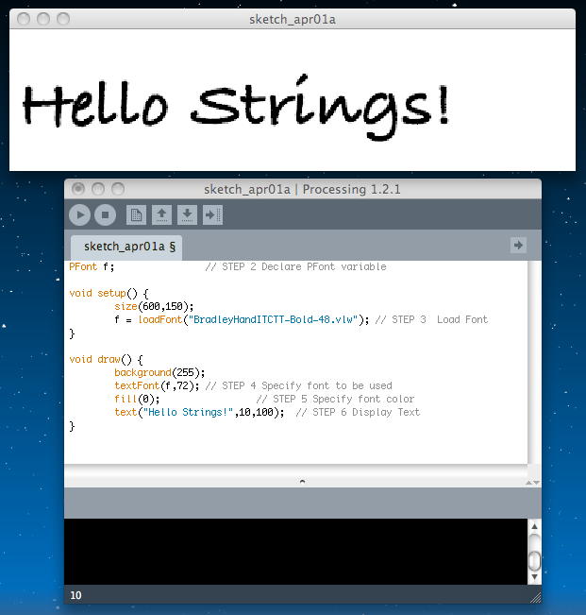Viewport: 586px width, 615px height.
Task: Click the 'PFont f;' declaration line
Action: [92, 267]
